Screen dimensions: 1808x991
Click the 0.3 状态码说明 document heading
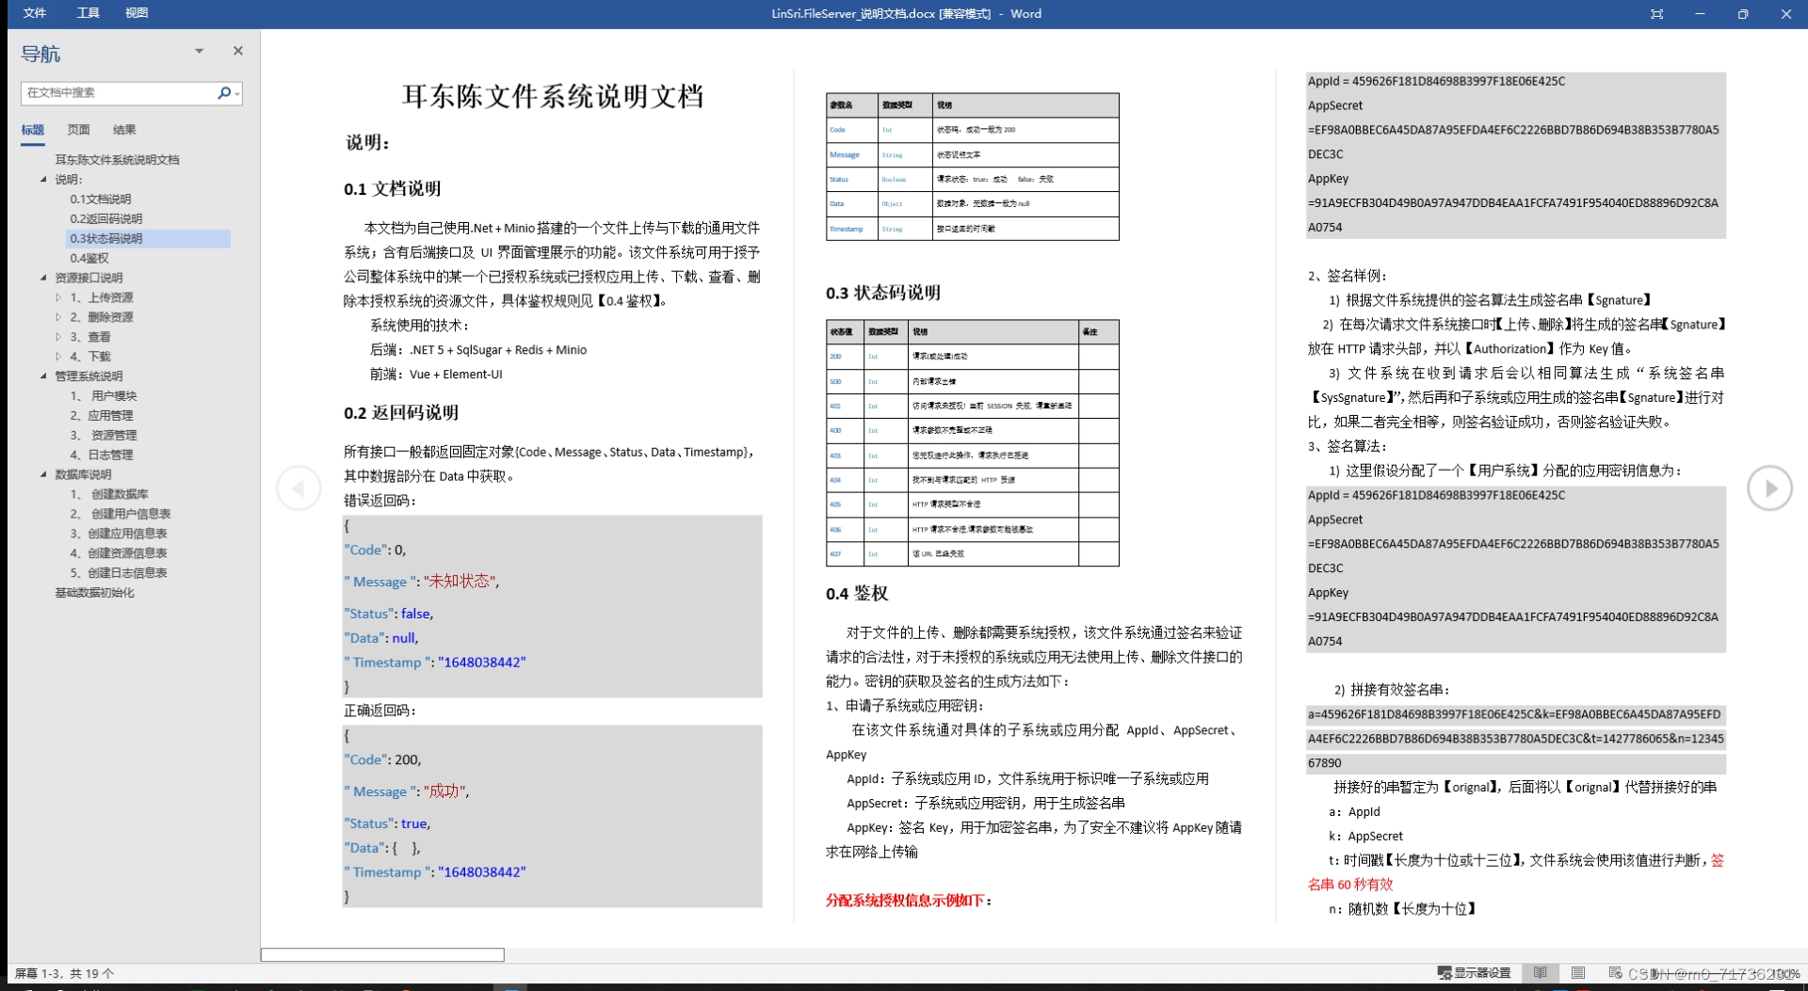pos(882,293)
